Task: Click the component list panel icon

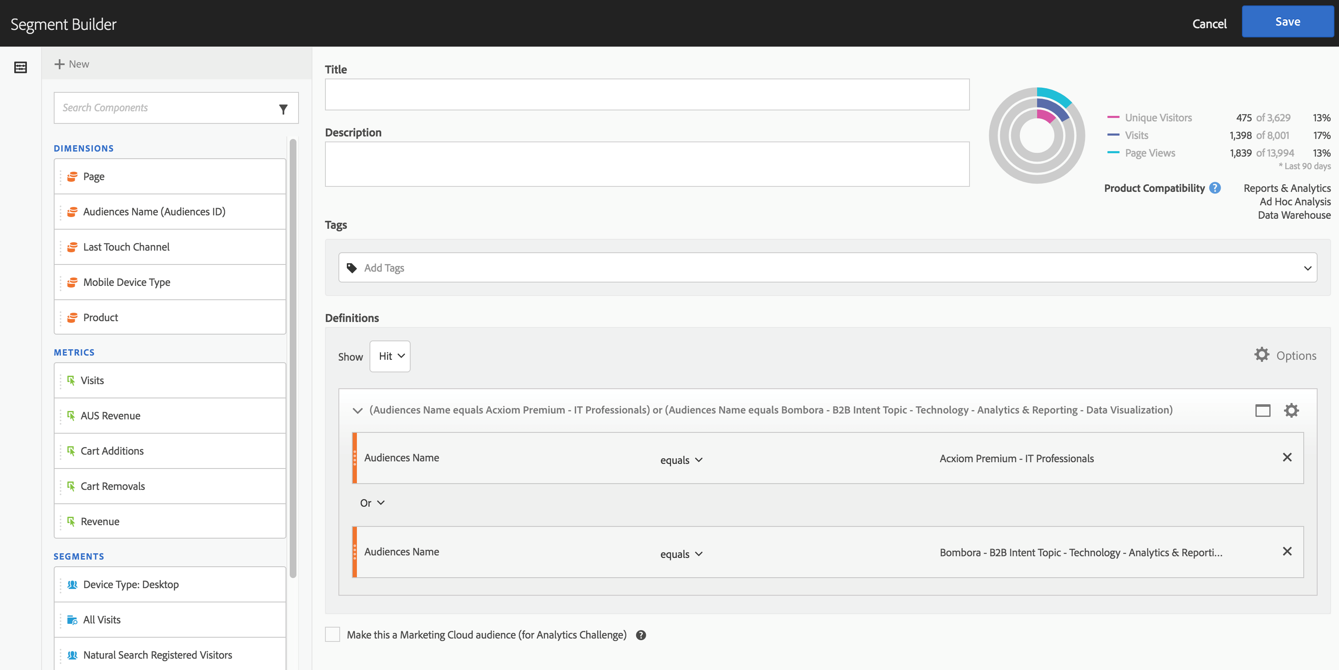Action: 20,67
